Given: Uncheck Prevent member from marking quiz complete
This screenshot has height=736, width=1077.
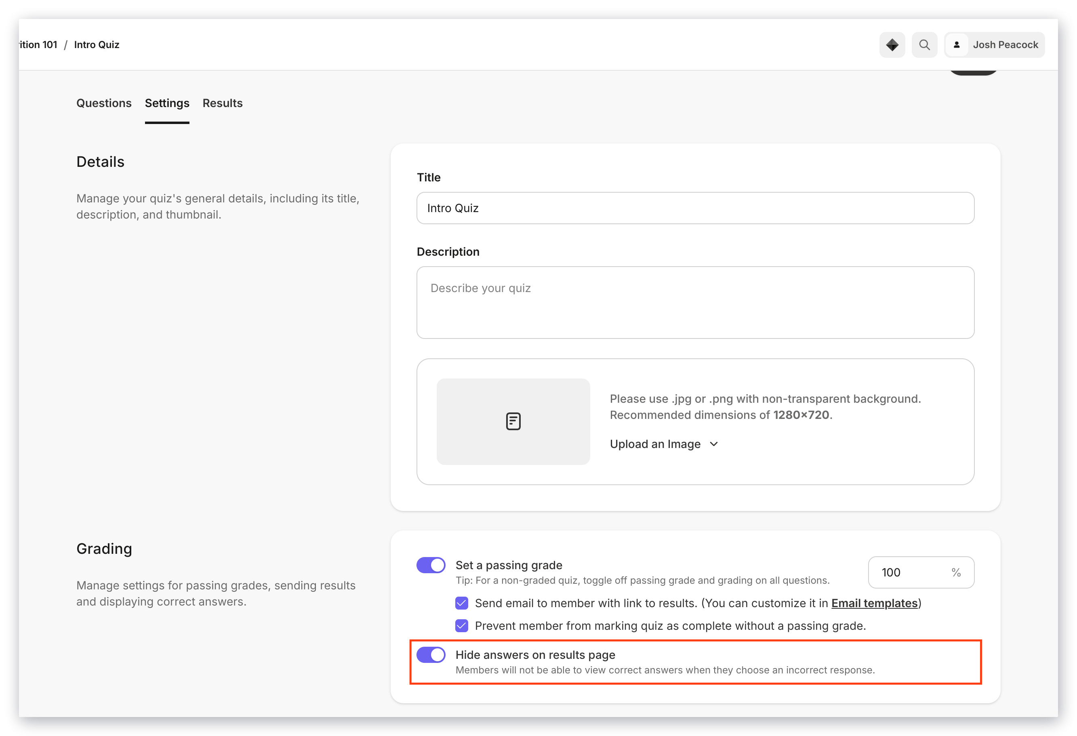Looking at the screenshot, I should (x=461, y=625).
